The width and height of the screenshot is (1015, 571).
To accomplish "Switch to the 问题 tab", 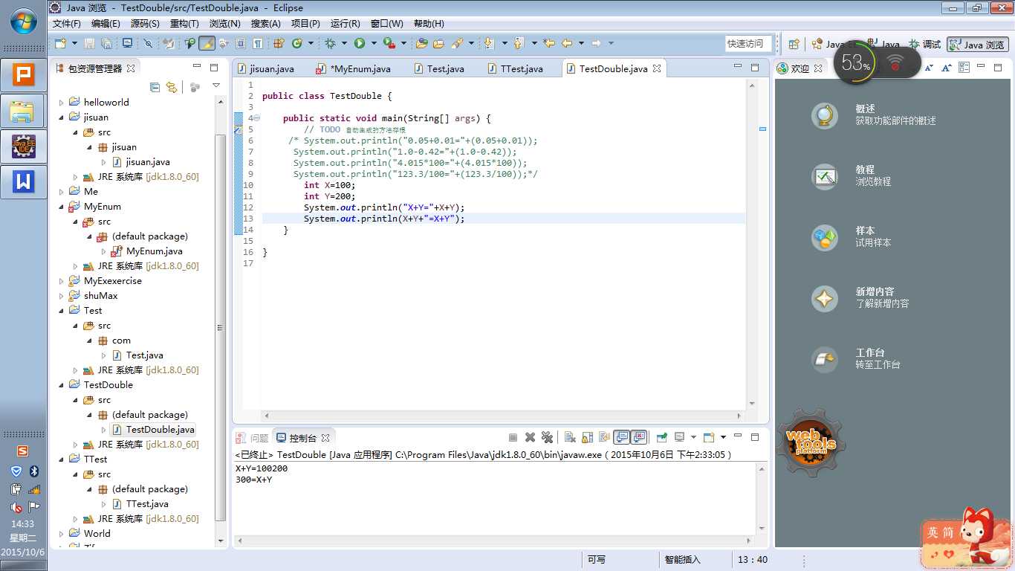I will pyautogui.click(x=252, y=438).
